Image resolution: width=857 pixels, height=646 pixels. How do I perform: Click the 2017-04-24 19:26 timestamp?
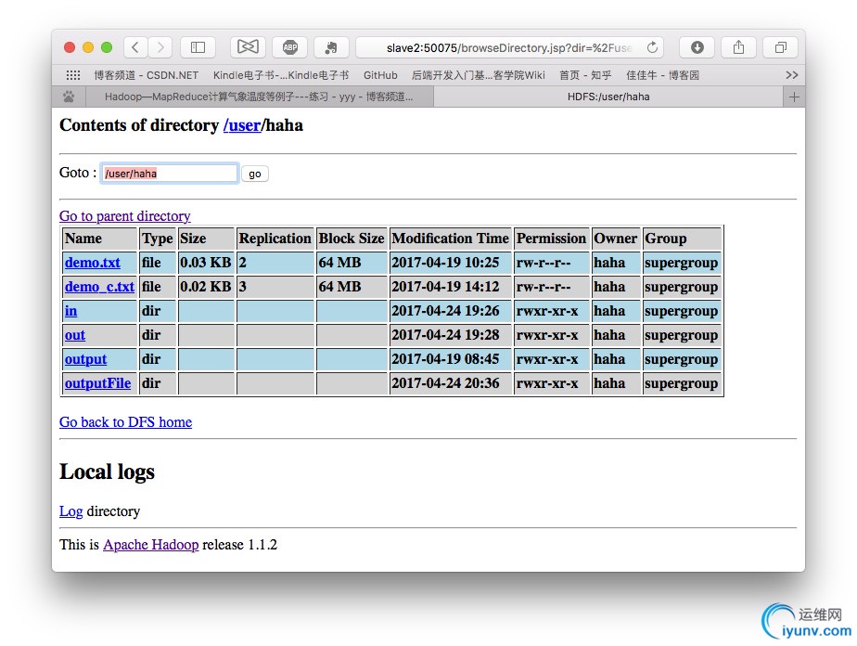[x=445, y=311]
